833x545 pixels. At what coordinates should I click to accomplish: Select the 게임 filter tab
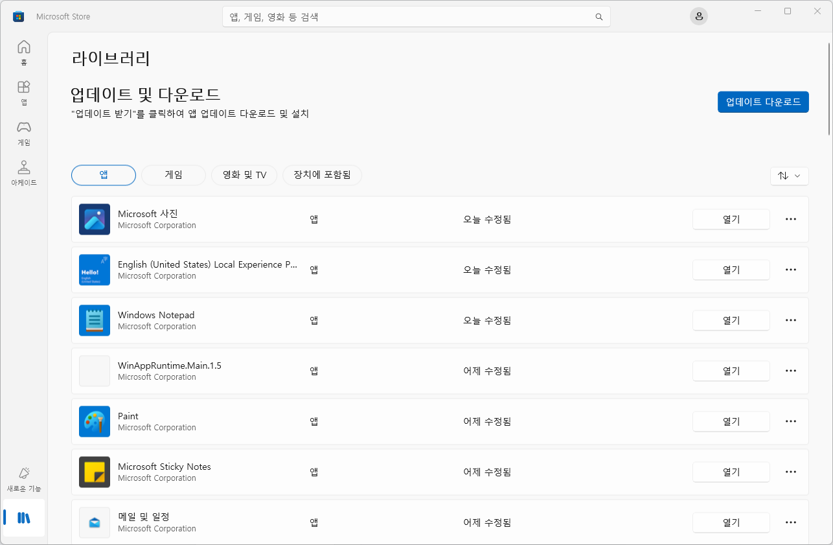(x=174, y=175)
